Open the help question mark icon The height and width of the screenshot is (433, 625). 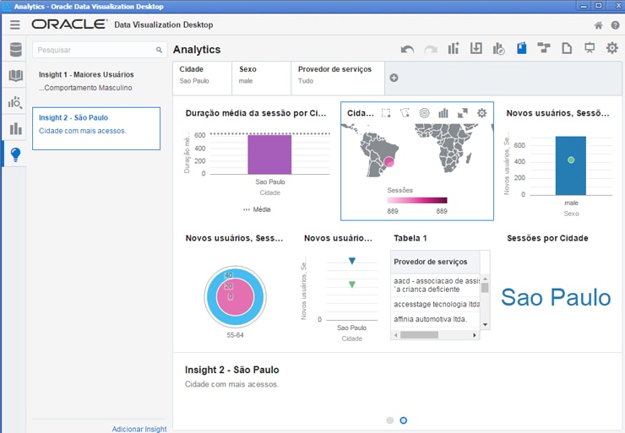coord(615,25)
